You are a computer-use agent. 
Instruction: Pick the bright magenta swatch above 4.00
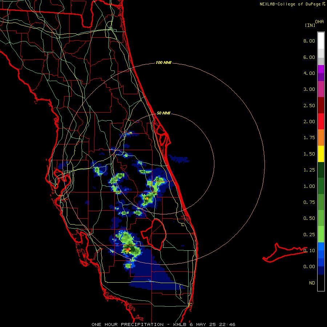click(x=321, y=69)
